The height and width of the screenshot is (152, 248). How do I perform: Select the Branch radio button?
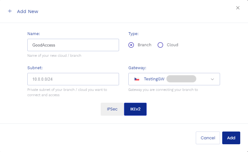point(131,45)
